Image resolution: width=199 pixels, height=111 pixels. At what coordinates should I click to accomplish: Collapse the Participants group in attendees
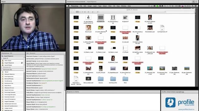tap(2, 70)
